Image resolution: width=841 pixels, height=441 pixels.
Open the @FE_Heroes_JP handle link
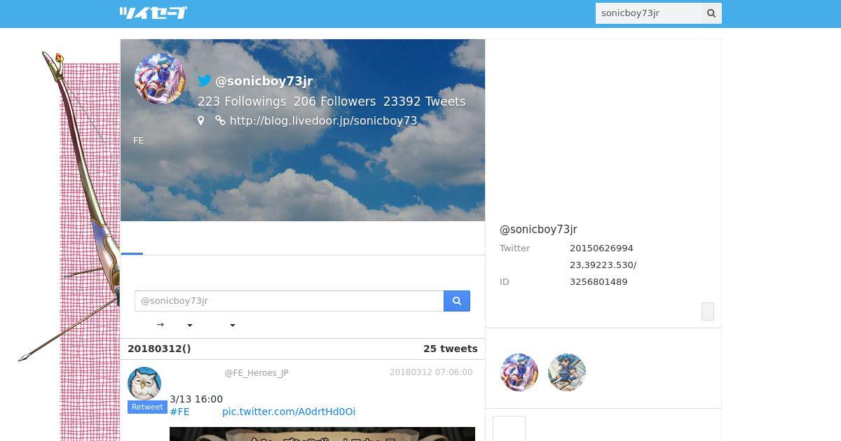257,373
